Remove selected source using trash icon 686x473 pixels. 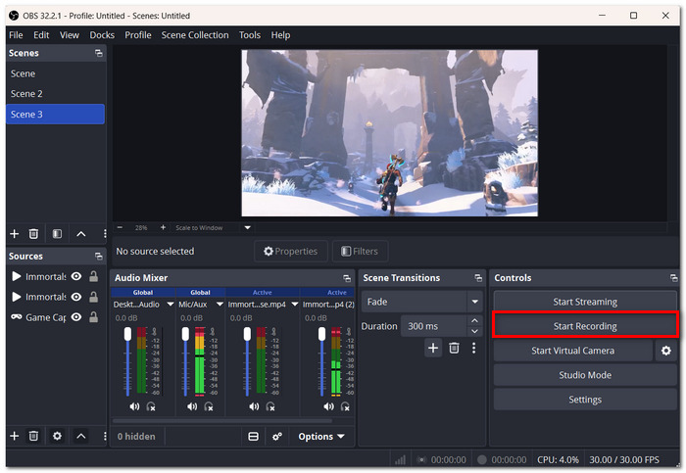click(x=33, y=436)
